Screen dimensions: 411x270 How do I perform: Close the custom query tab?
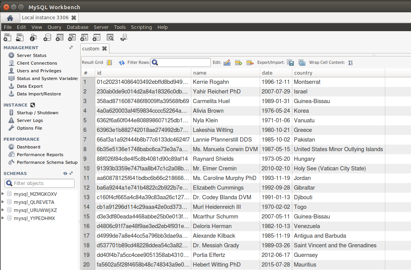point(104,48)
